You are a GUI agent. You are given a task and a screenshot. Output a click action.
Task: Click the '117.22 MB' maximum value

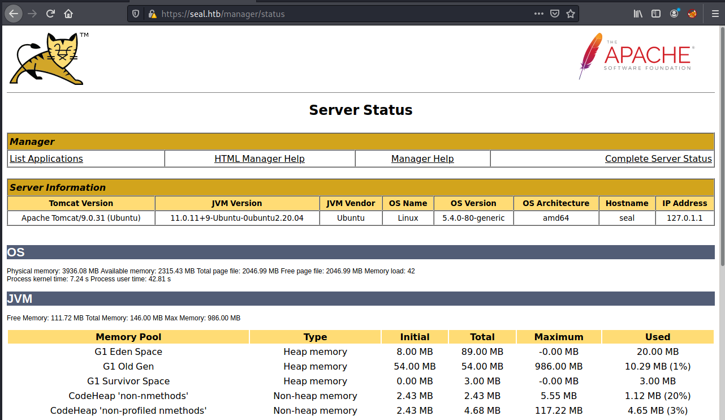[x=559, y=410]
